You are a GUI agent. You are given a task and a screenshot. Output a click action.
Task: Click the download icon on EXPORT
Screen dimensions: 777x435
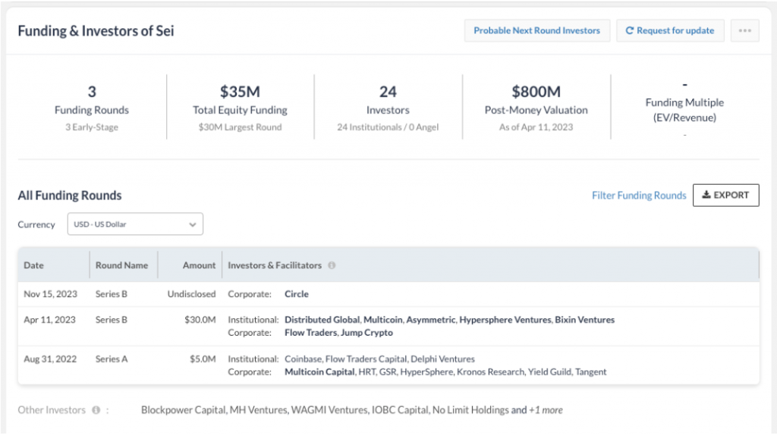click(x=706, y=195)
